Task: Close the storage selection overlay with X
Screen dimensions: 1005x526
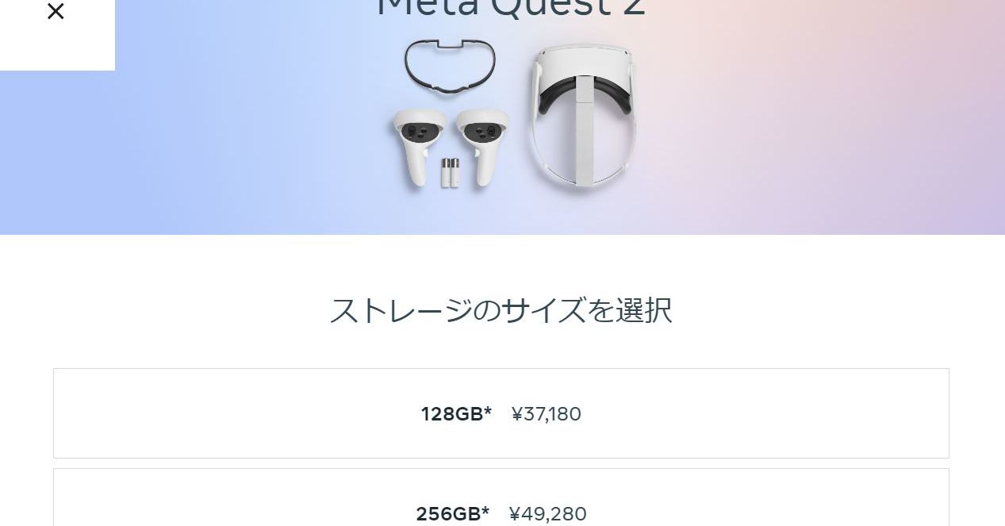Action: [56, 11]
